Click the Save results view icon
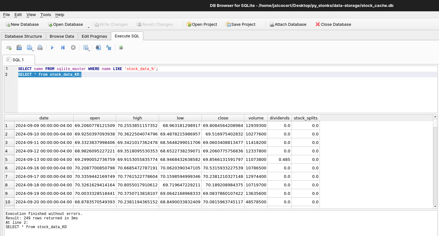 click(85, 48)
